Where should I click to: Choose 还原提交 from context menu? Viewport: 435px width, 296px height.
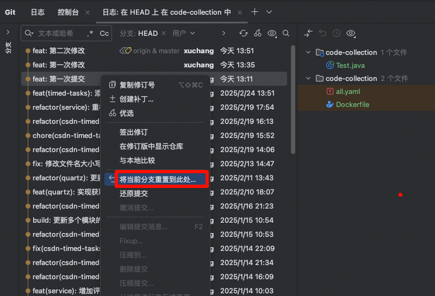(x=134, y=193)
